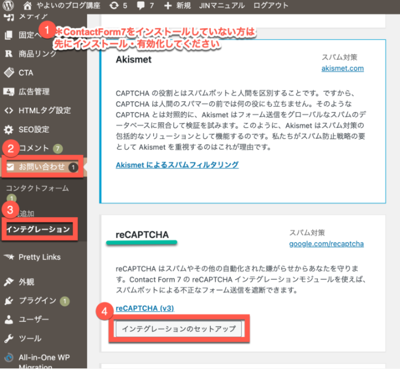Open akismet.com link
400x369 pixels.
tap(342, 68)
